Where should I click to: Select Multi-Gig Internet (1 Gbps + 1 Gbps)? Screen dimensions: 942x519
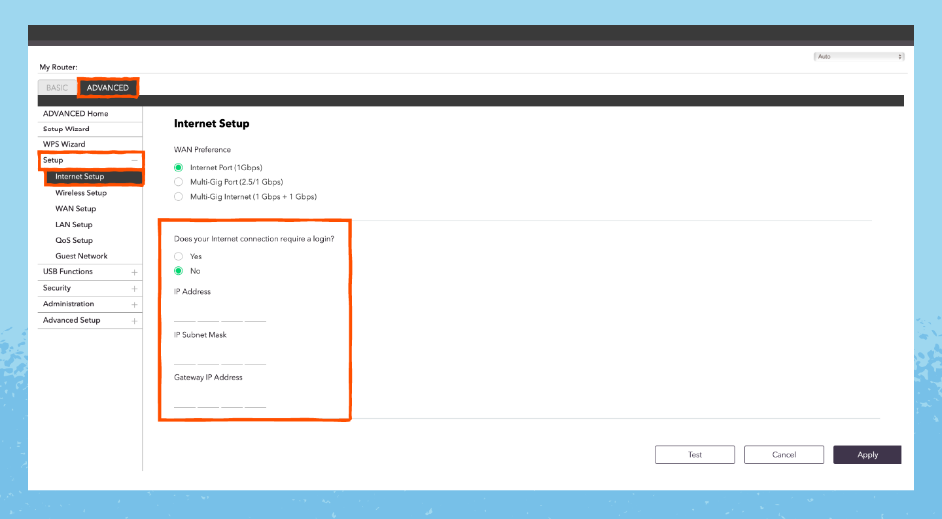pyautogui.click(x=178, y=196)
